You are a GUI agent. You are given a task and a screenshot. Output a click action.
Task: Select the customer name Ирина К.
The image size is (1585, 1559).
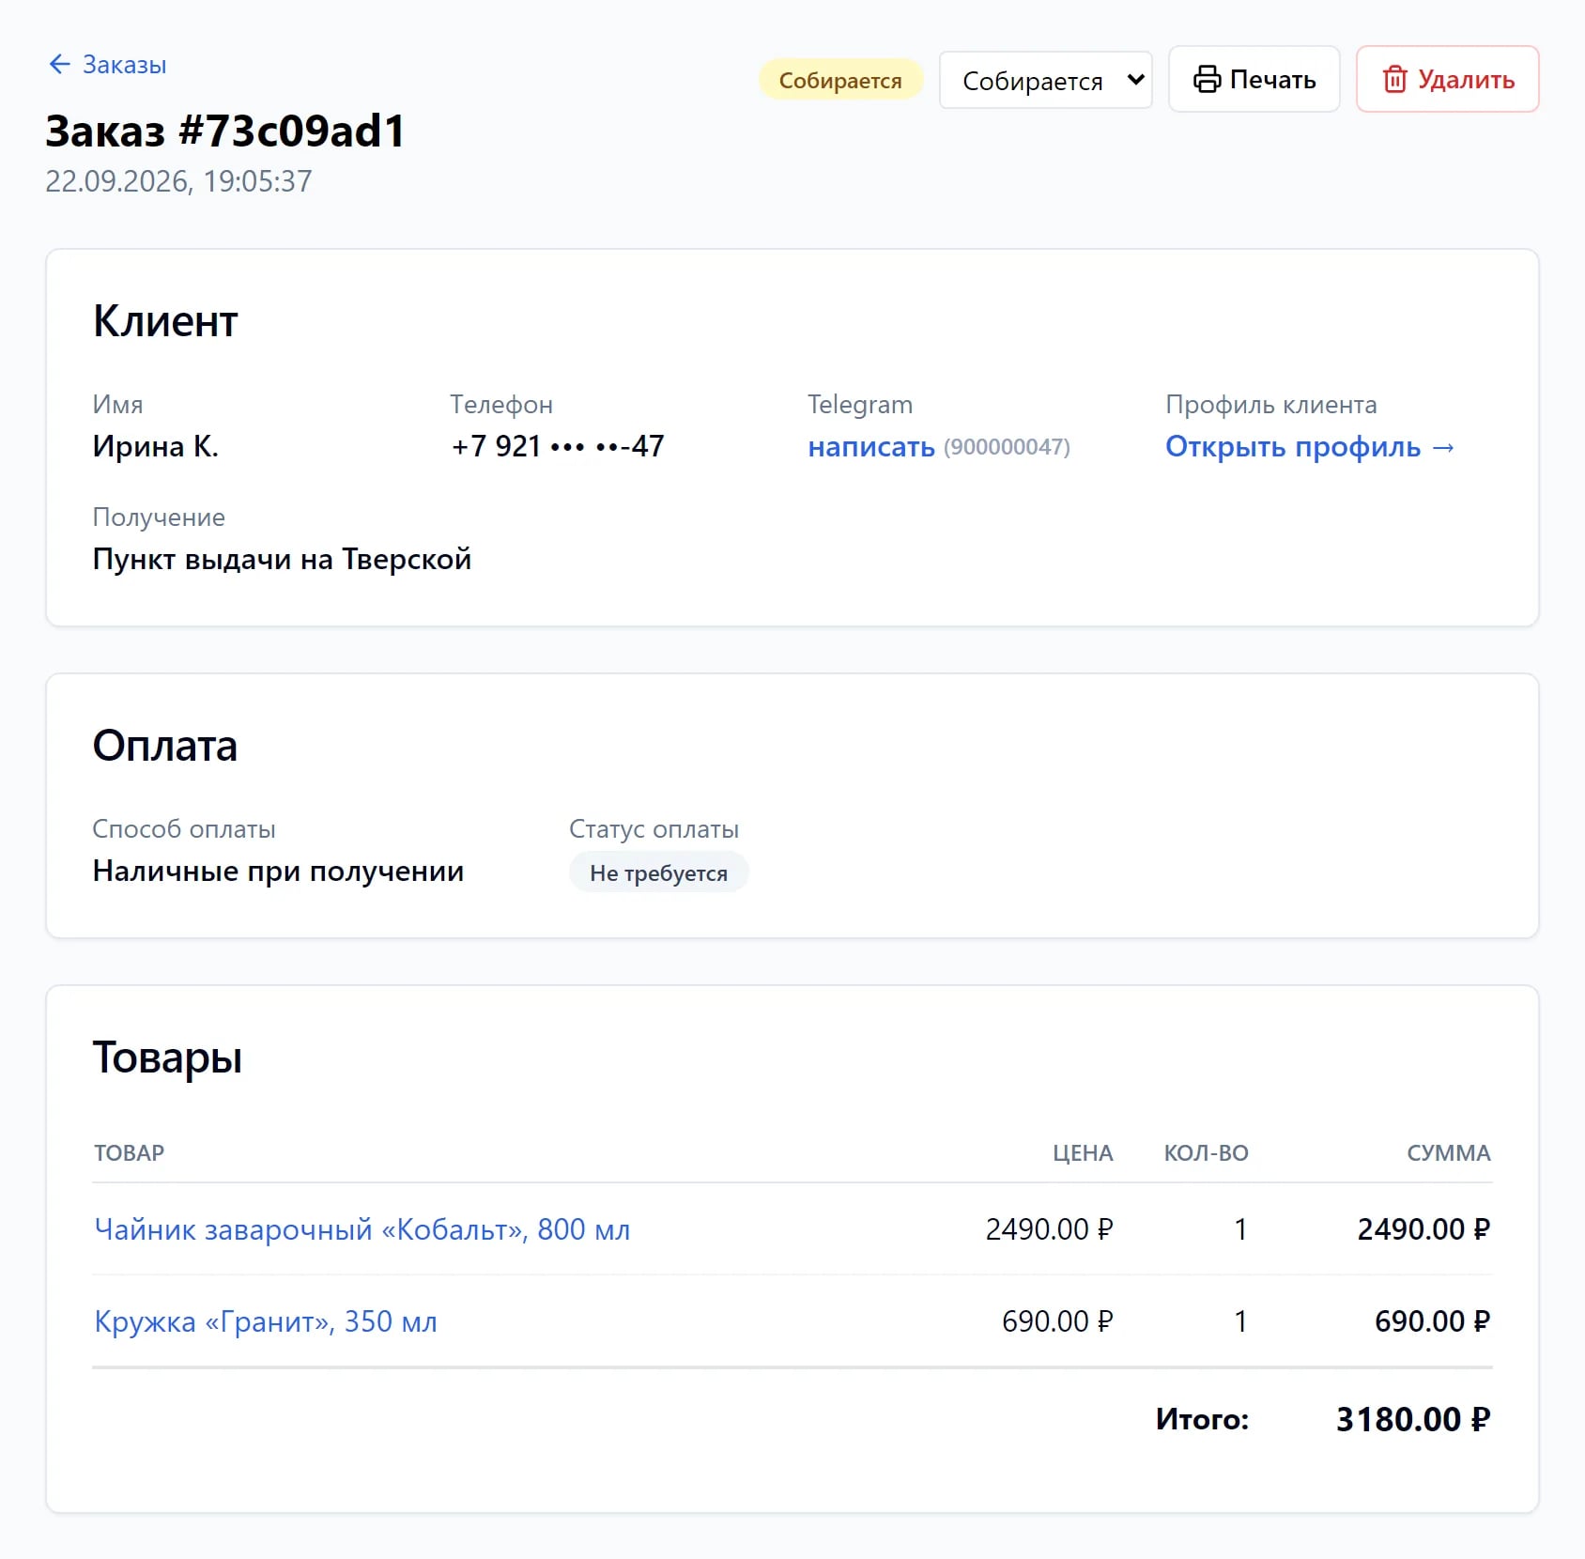[x=155, y=446]
